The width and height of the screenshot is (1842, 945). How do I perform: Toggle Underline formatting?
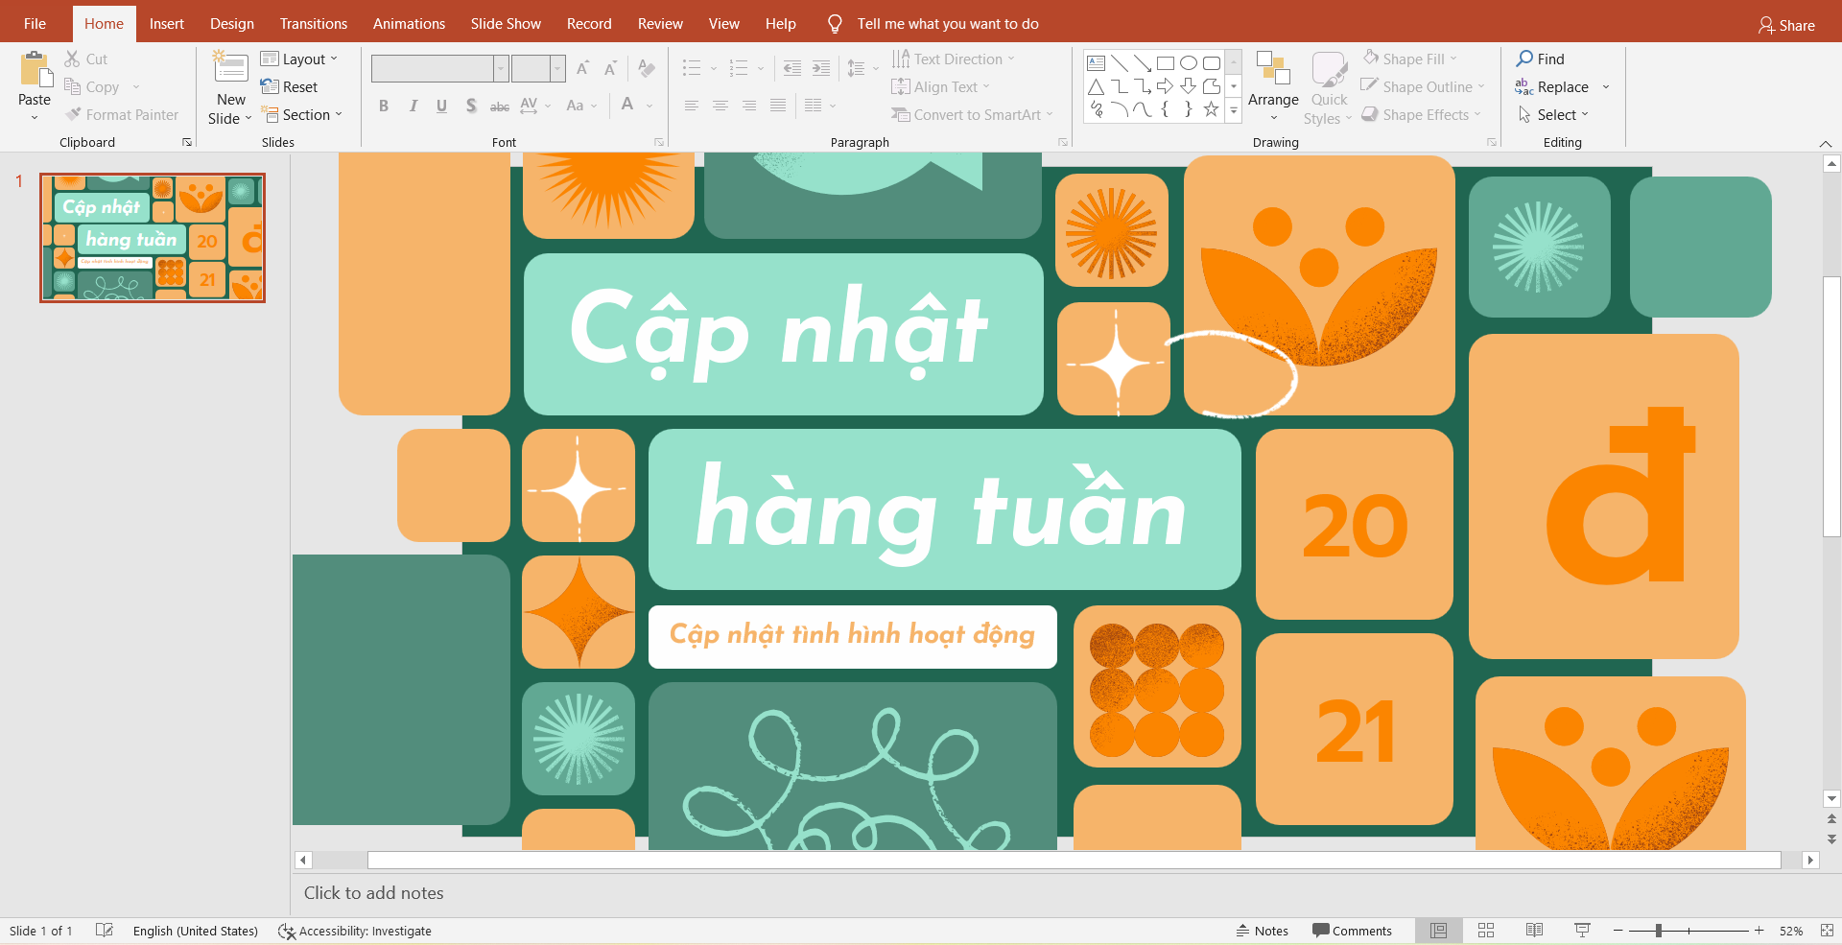pos(441,106)
